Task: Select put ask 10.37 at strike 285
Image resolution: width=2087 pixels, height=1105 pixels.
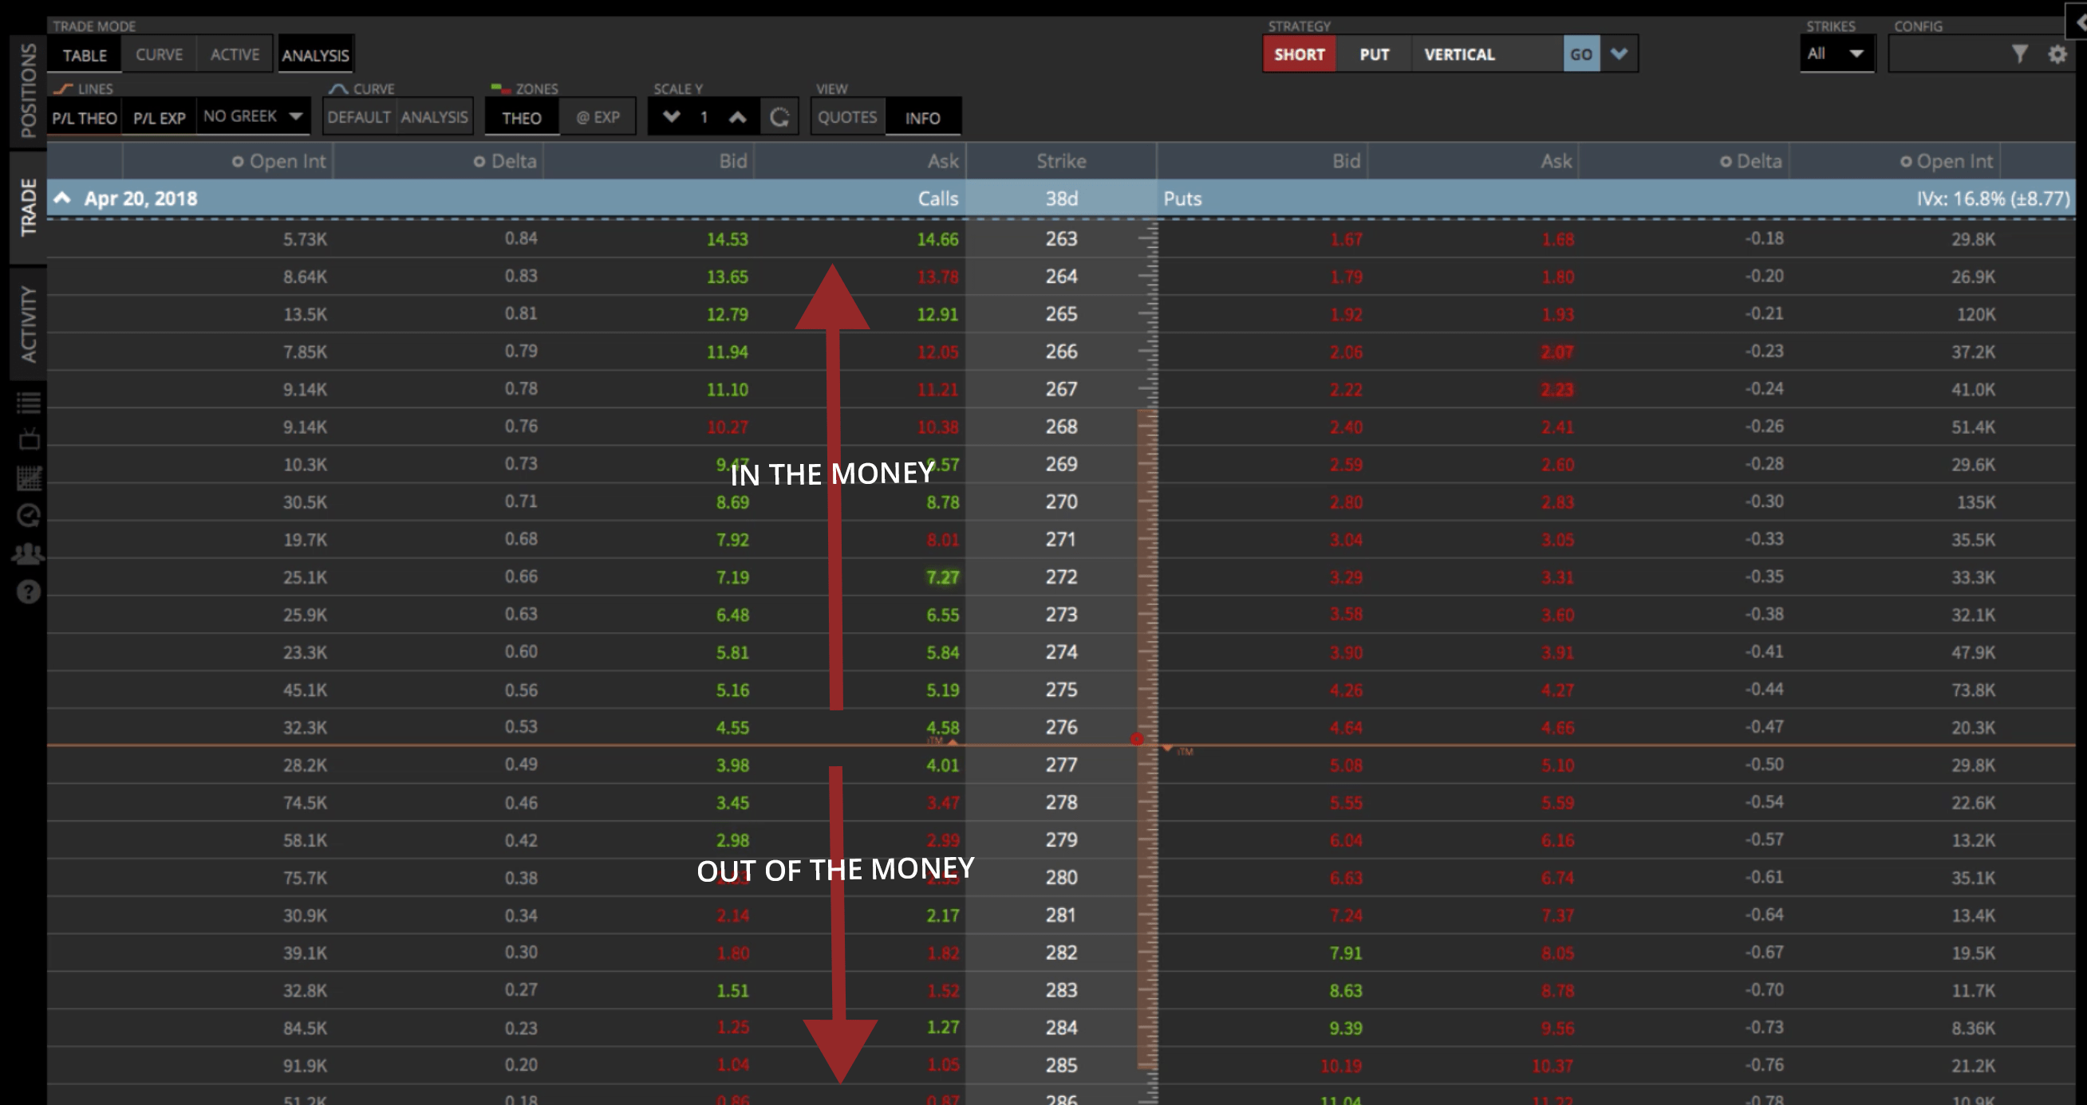Action: 1553,1066
